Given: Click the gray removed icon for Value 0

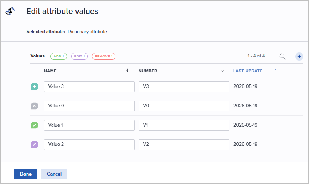Looking at the screenshot, I should point(35,106).
